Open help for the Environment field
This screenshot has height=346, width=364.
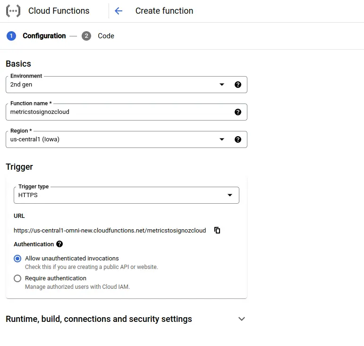point(238,85)
